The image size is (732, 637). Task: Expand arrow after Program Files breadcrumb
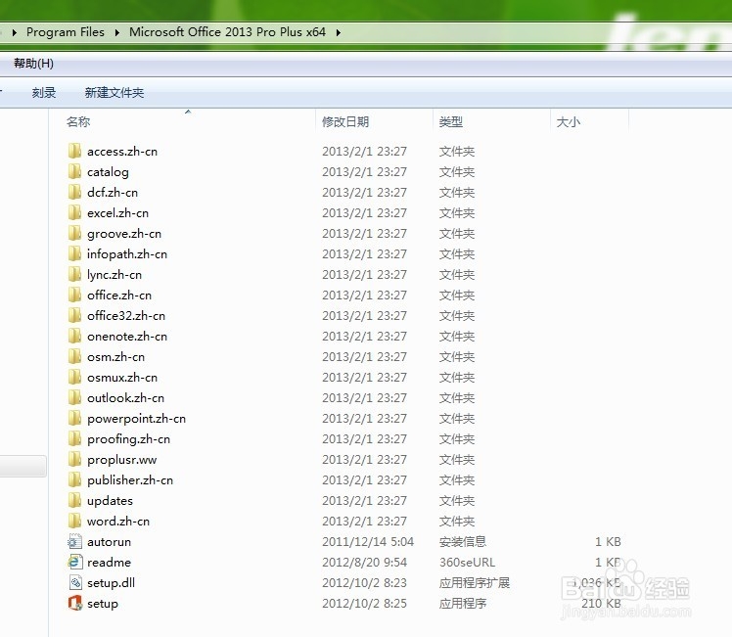[x=116, y=32]
